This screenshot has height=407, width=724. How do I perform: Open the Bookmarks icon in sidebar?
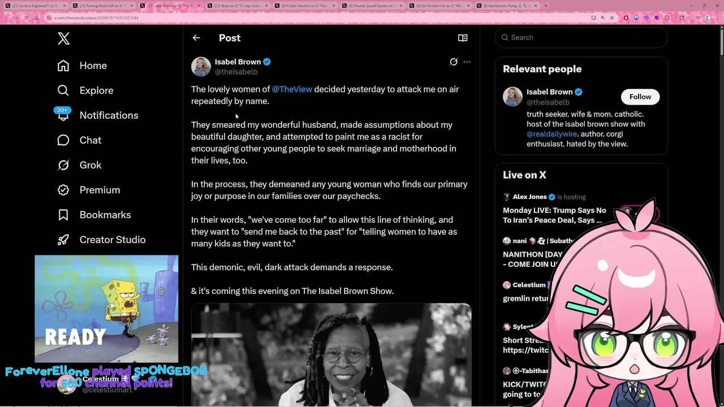(63, 215)
